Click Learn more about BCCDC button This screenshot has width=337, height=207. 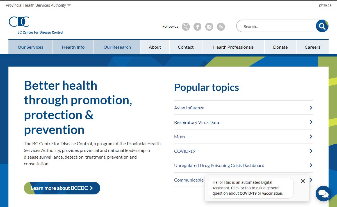pyautogui.click(x=62, y=188)
